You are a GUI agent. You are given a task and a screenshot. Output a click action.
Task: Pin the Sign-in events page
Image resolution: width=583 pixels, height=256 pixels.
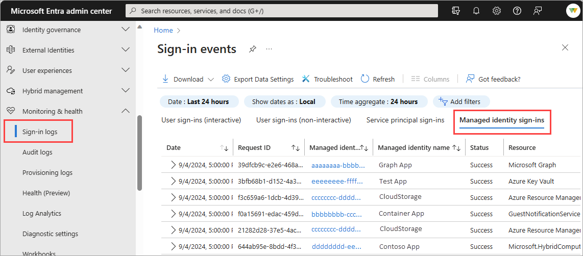click(x=253, y=49)
